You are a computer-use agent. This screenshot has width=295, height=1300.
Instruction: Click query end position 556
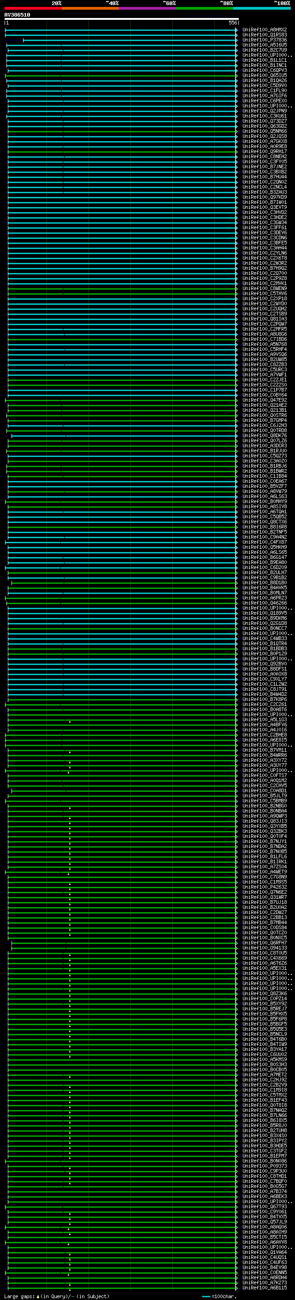(232, 23)
